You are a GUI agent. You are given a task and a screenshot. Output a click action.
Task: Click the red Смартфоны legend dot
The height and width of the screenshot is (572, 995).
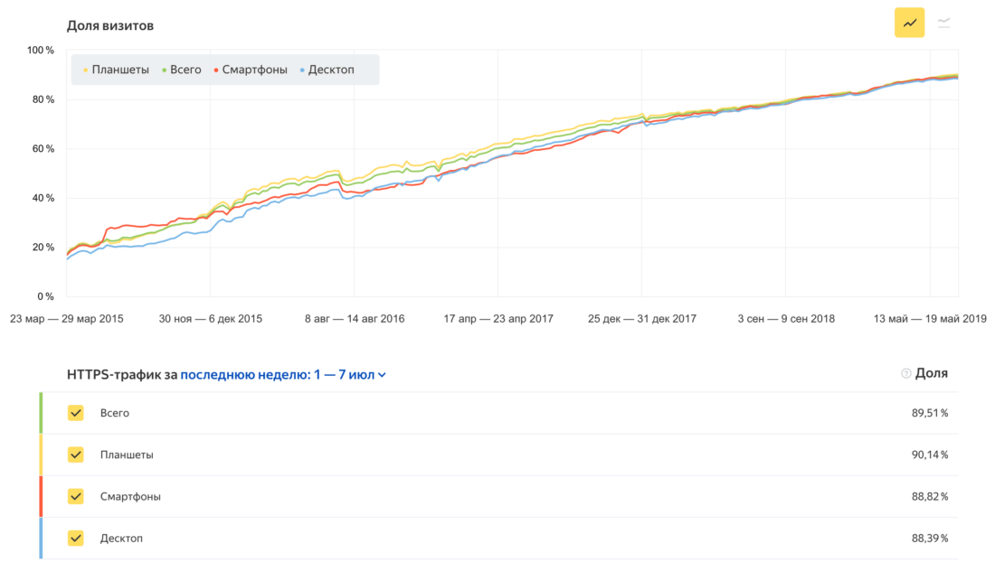(x=215, y=70)
